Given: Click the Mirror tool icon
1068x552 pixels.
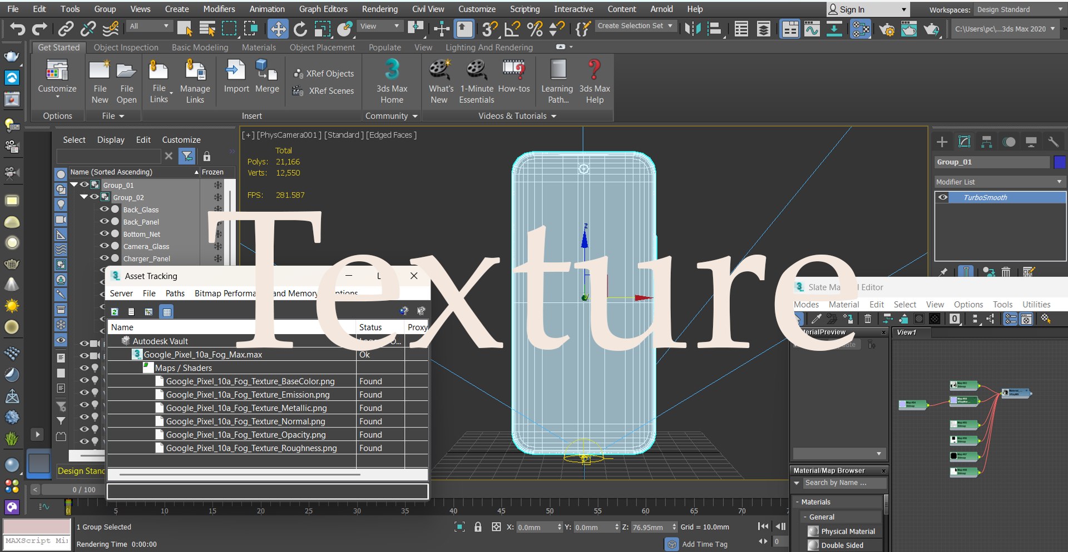Looking at the screenshot, I should tap(693, 28).
